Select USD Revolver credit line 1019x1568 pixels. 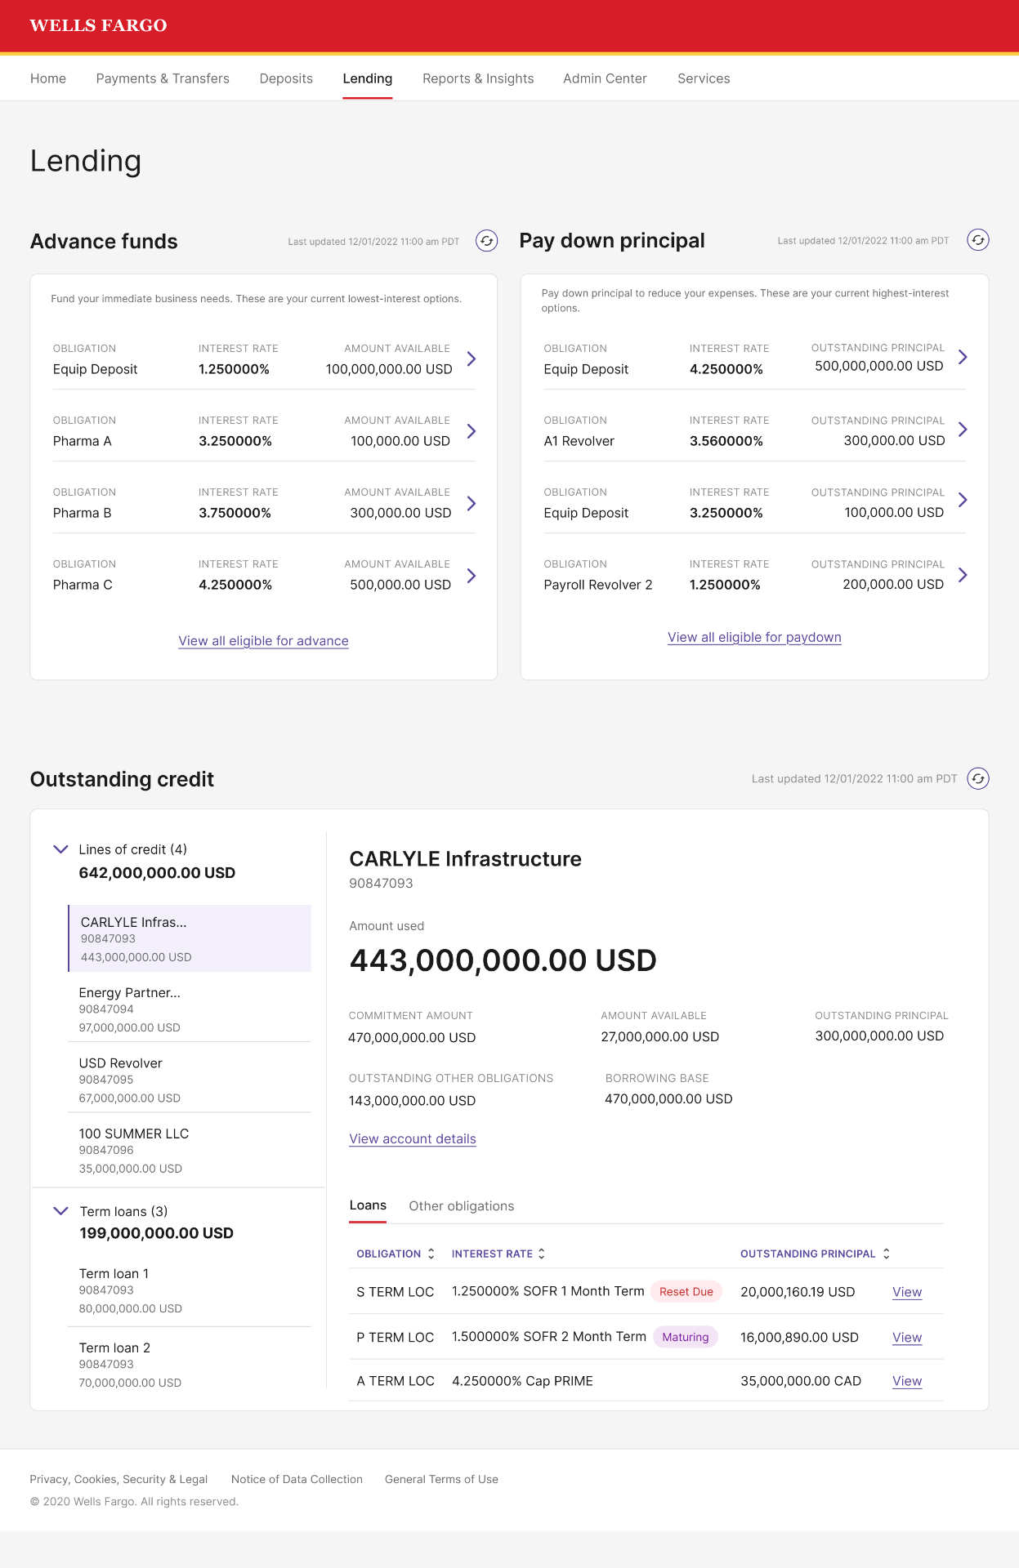tap(190, 1080)
